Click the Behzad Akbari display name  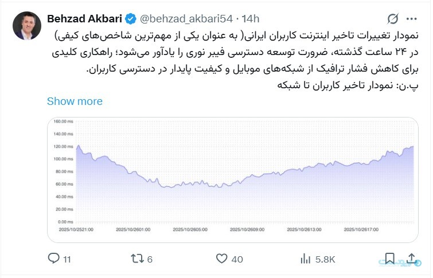click(84, 18)
